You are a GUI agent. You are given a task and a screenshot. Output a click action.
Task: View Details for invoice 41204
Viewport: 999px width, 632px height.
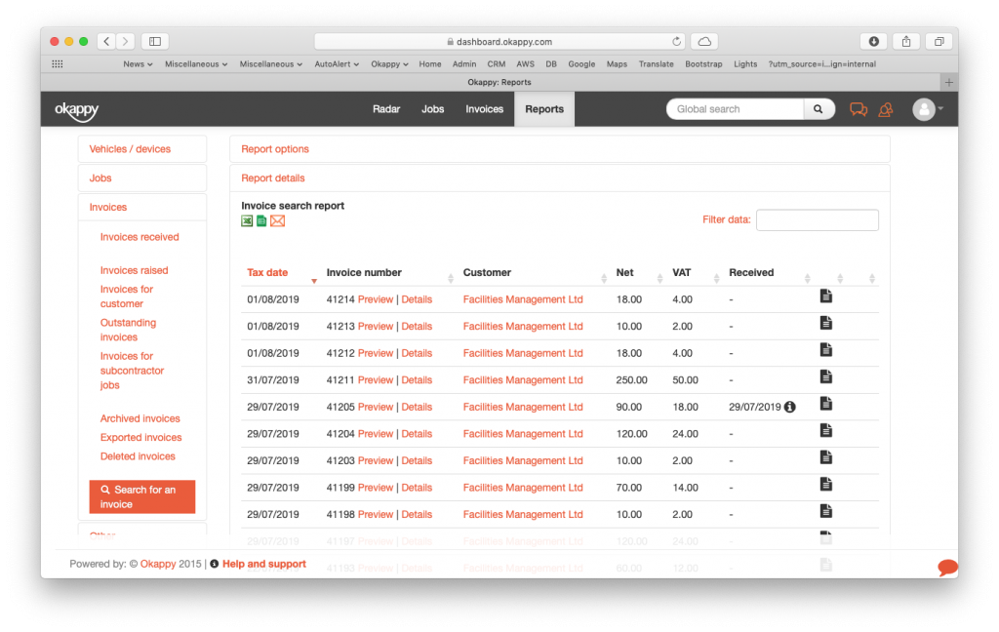[417, 434]
